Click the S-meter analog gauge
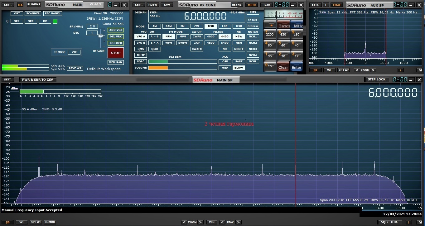The width and height of the screenshot is (425, 226). point(283,15)
